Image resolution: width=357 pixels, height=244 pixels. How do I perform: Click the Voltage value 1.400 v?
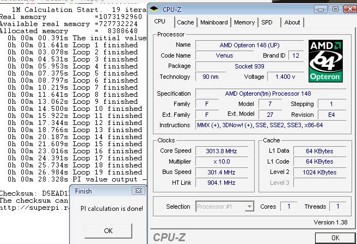(285, 77)
